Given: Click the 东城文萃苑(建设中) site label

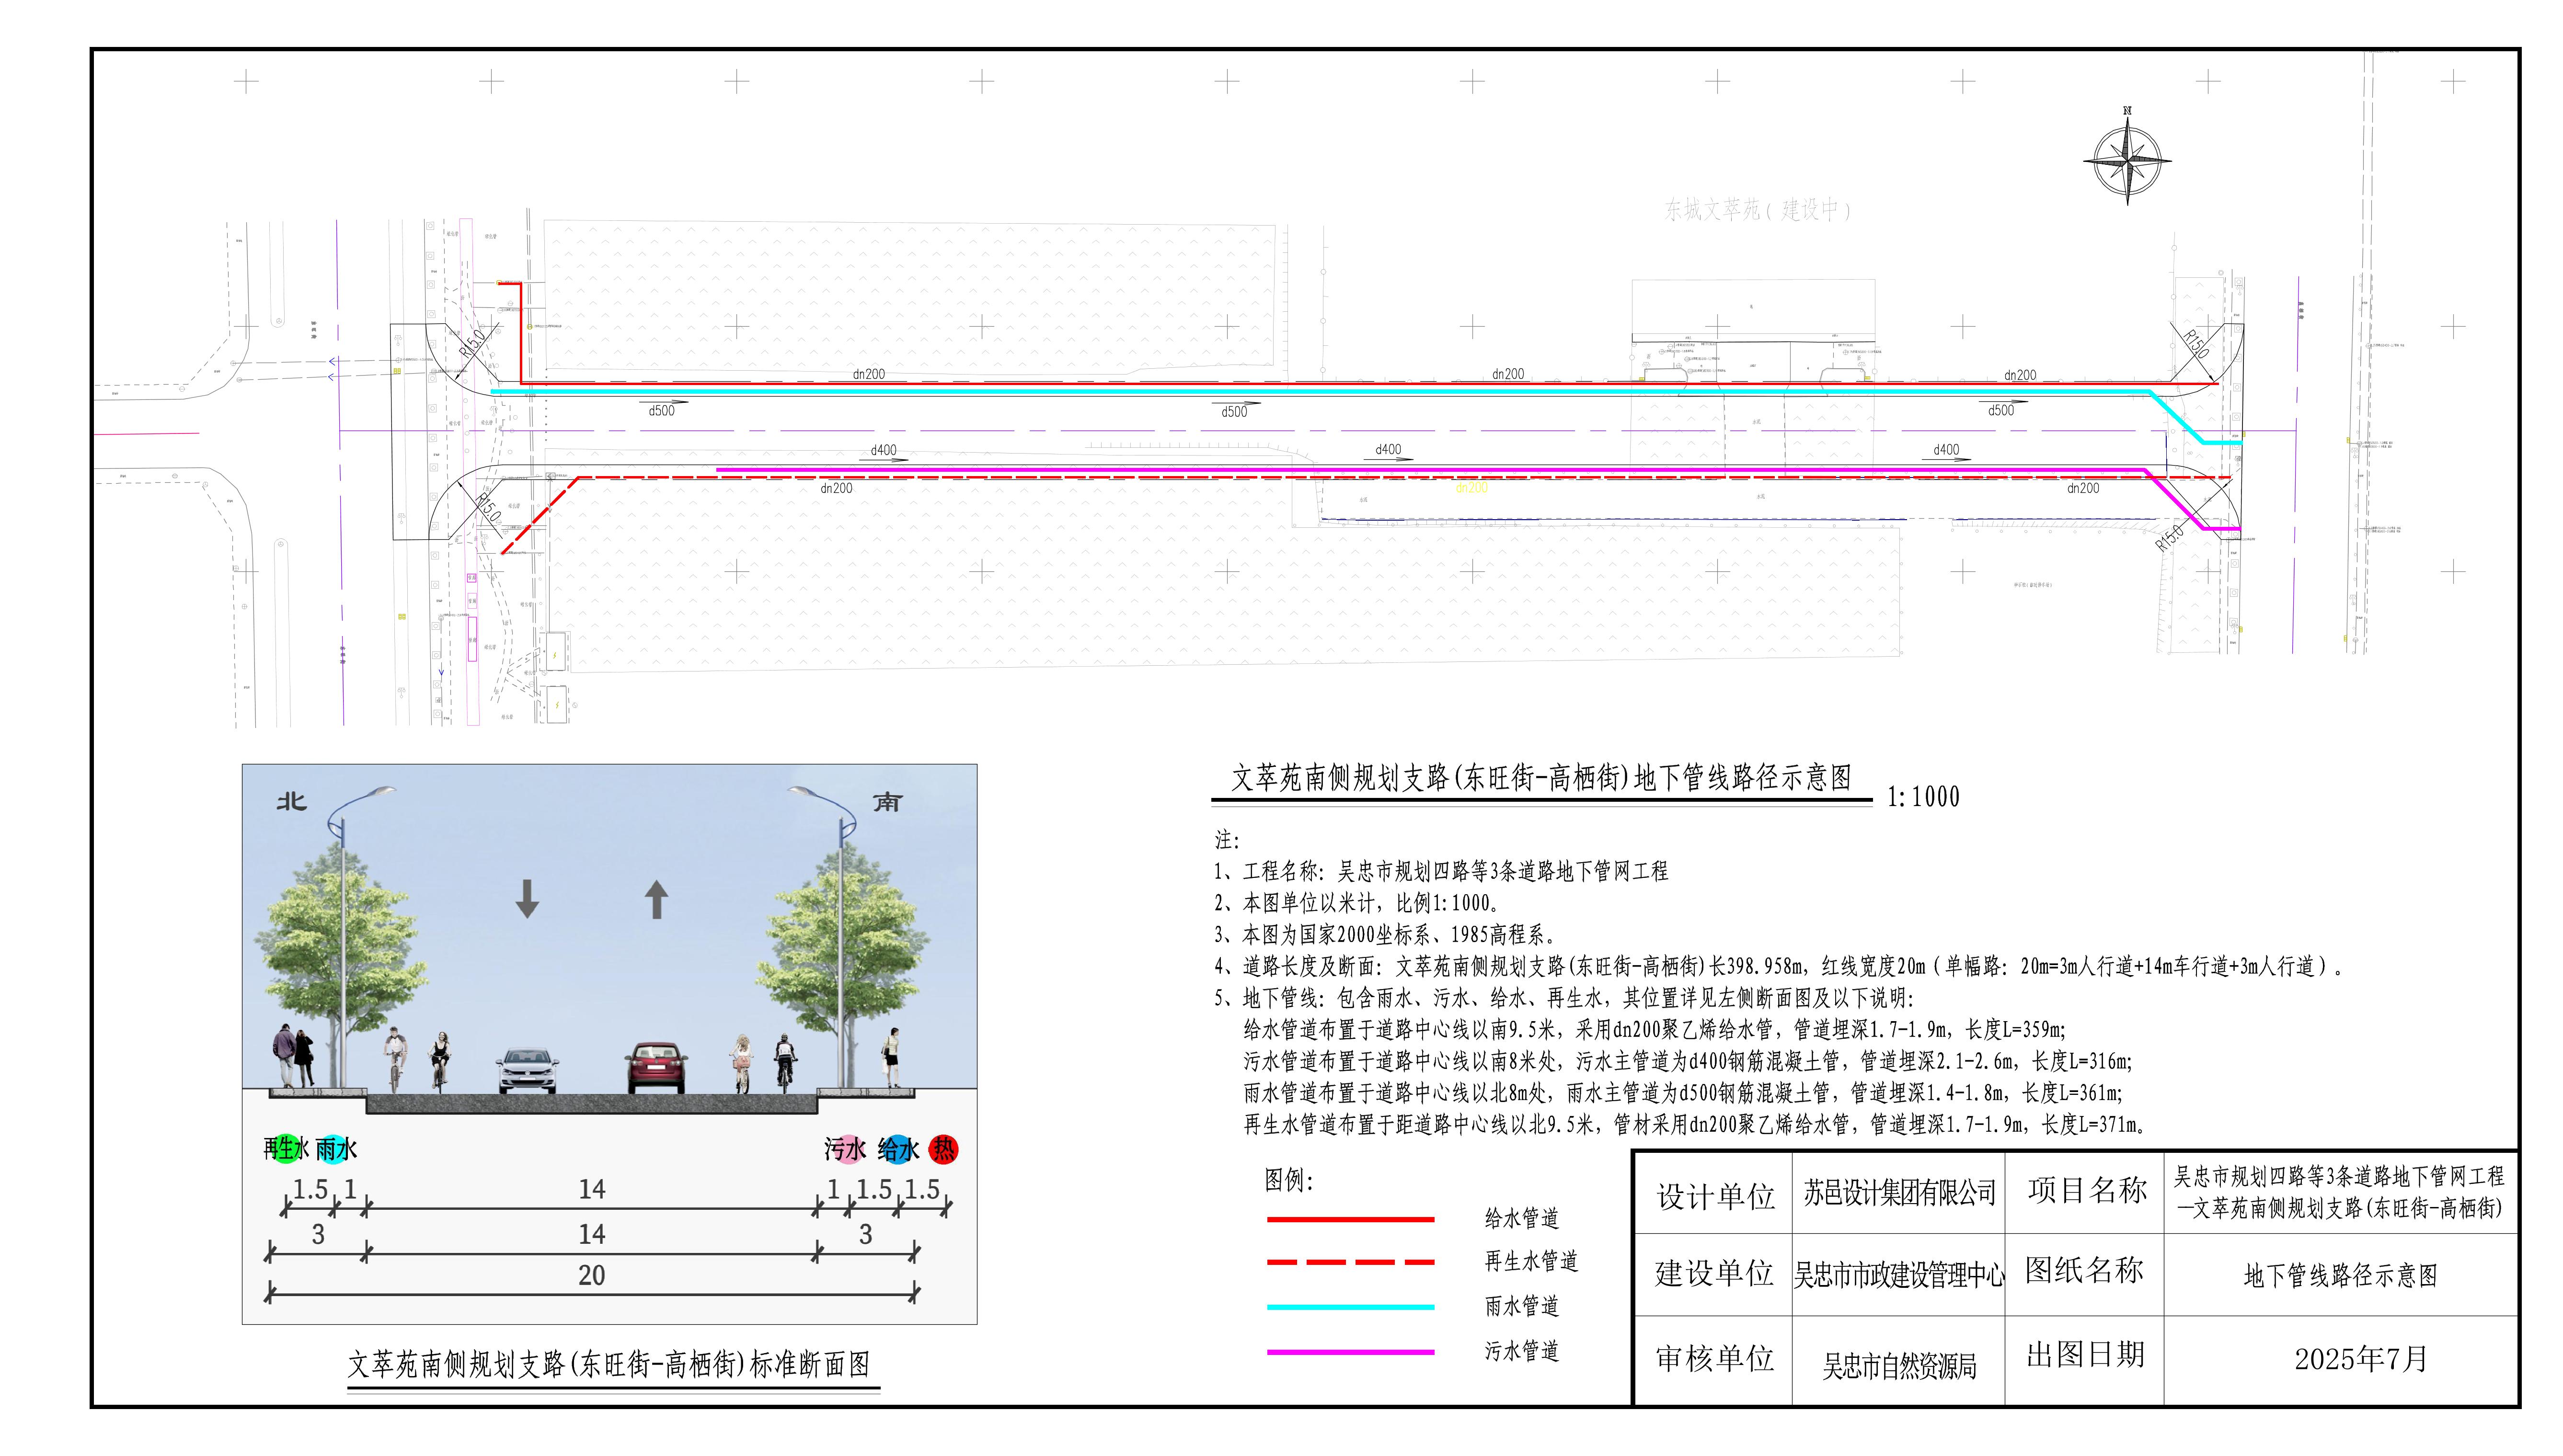Looking at the screenshot, I should (1758, 210).
